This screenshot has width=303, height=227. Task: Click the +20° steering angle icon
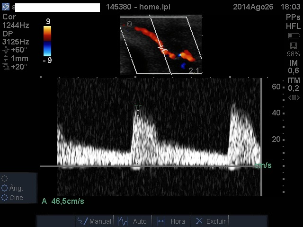[x=5, y=67]
